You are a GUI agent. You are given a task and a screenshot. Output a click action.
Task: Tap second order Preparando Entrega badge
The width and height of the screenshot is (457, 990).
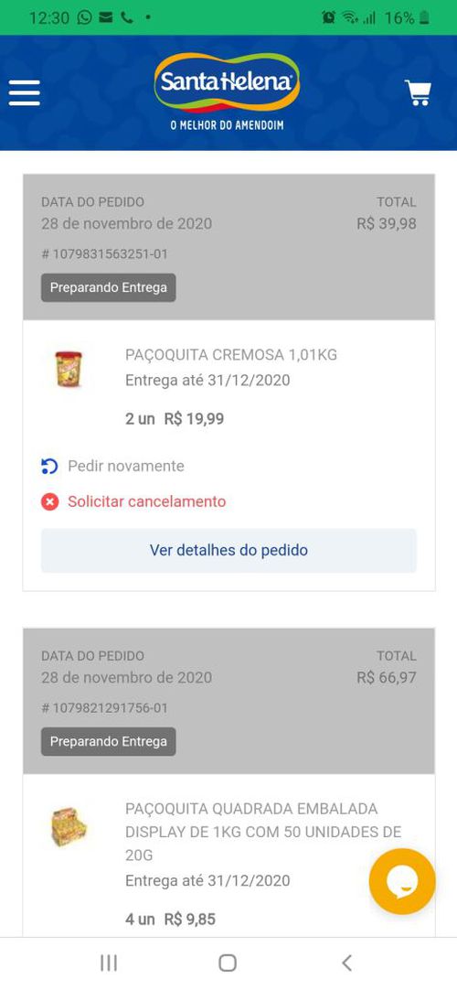tap(109, 742)
